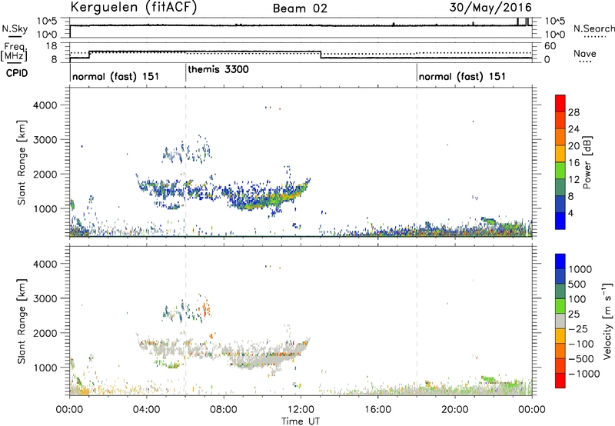Image resolution: width=615 pixels, height=426 pixels.
Task: Click the frequency step-down at 13:00 in the Freq panel
Action: (x=321, y=55)
